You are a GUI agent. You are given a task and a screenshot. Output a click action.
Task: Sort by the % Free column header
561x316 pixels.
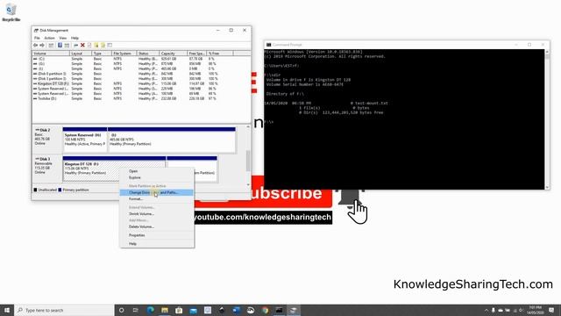[x=220, y=54]
